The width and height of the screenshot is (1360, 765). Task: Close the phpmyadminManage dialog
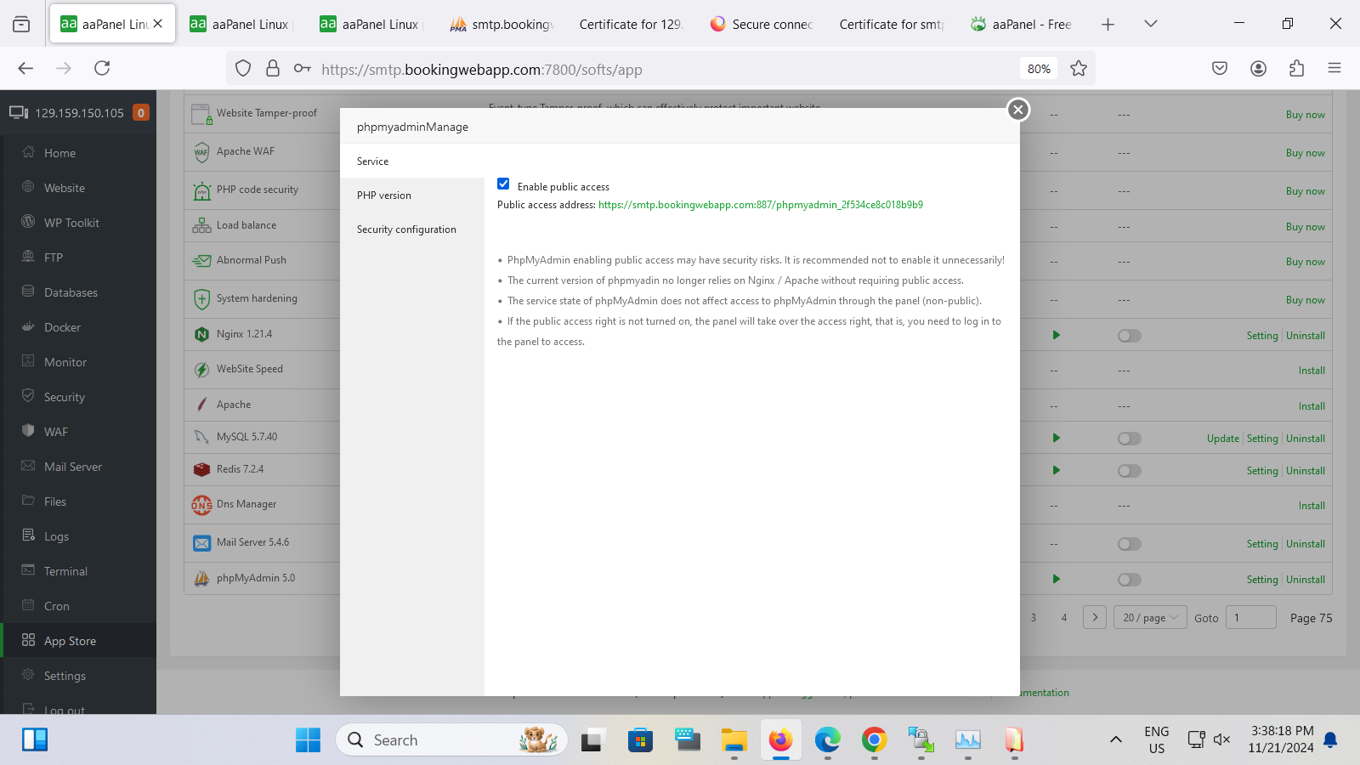tap(1018, 110)
